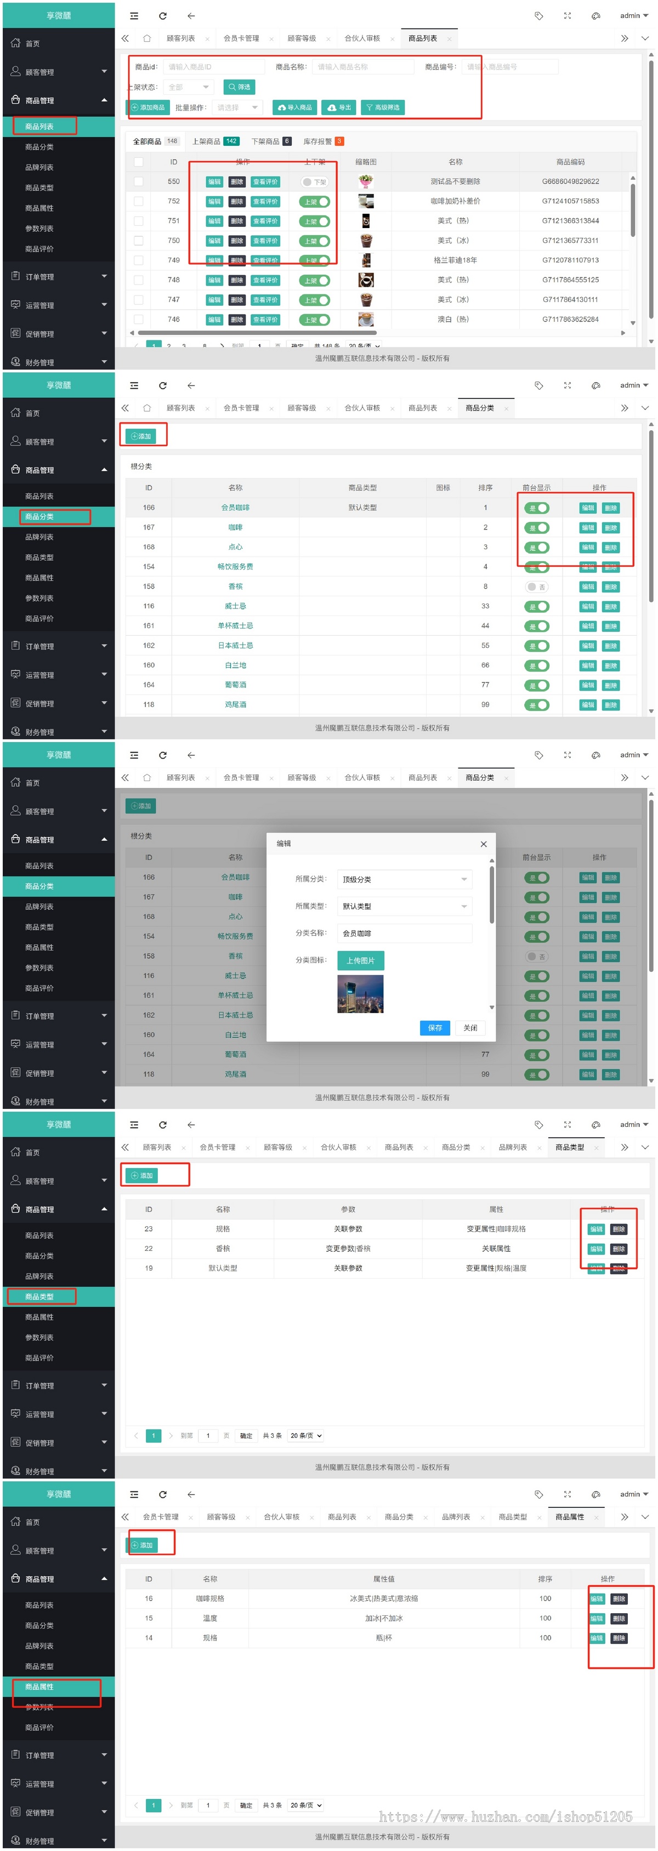This screenshot has width=658, height=1851.
Task: Toggle 上架 switch of product 747
Action: click(x=315, y=300)
